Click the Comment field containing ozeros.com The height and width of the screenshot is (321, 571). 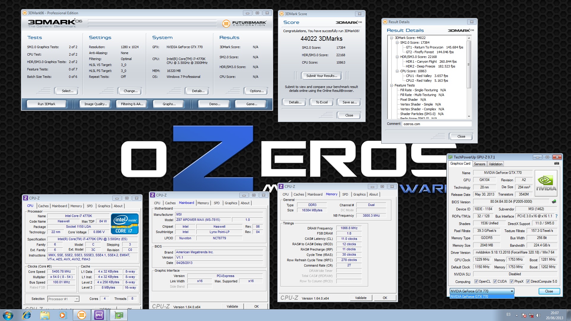pos(437,124)
